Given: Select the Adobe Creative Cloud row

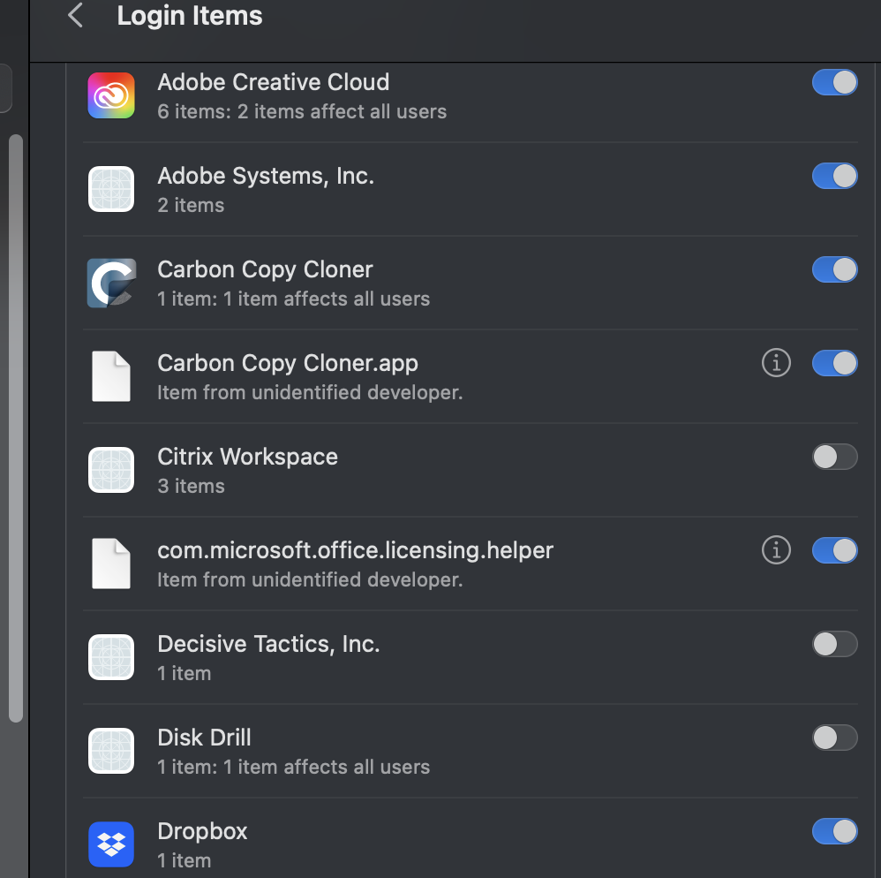Looking at the screenshot, I should click(441, 95).
